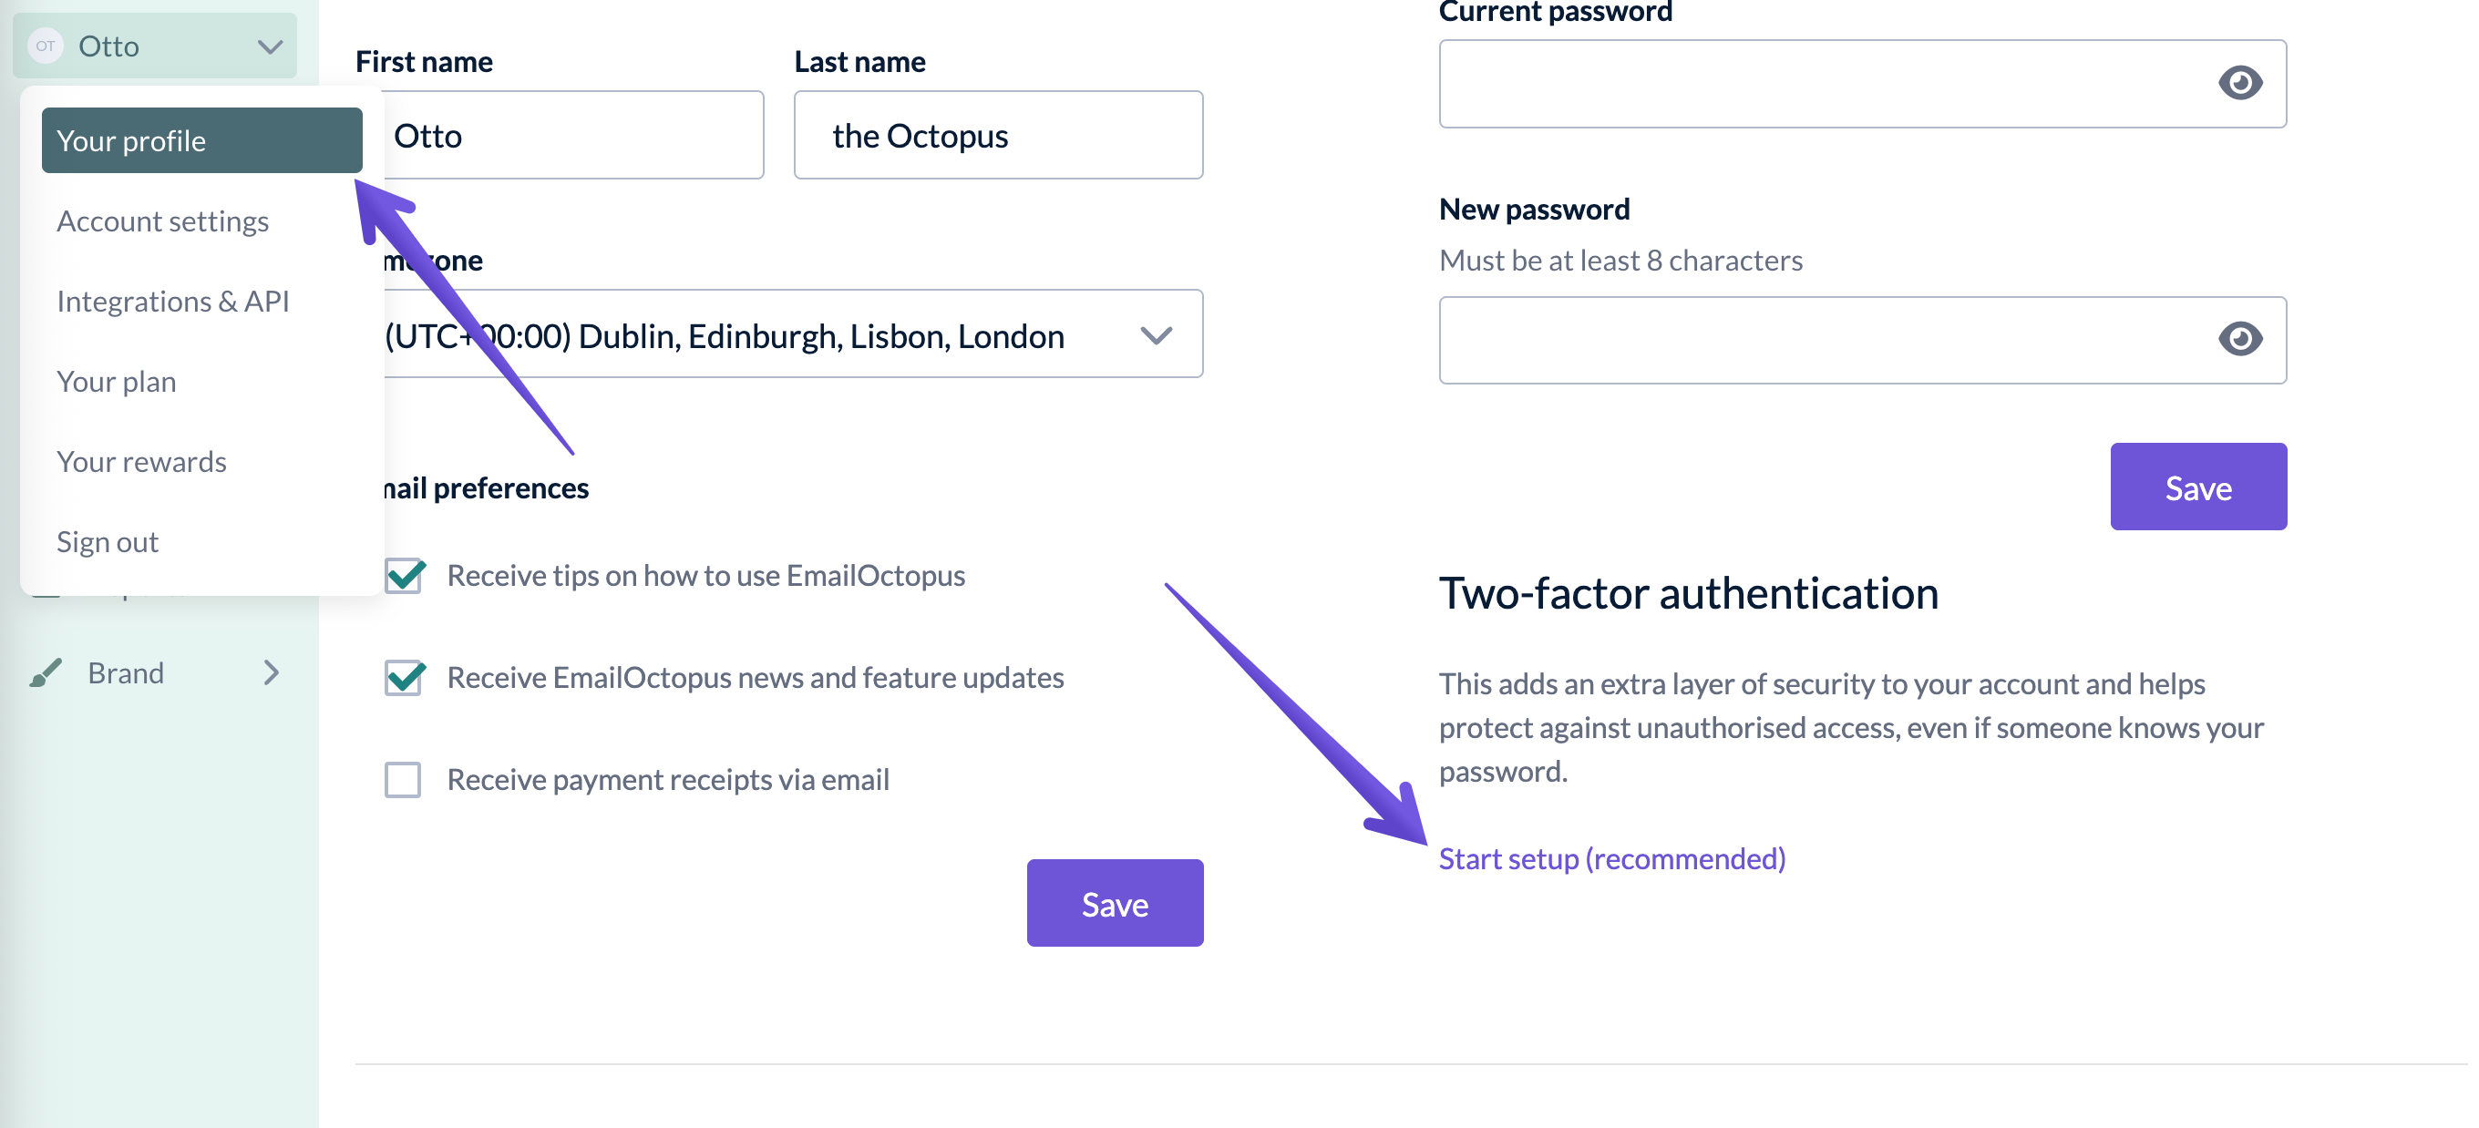View Your rewards menu item
This screenshot has height=1128, width=2479.
[x=141, y=462]
